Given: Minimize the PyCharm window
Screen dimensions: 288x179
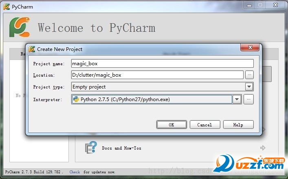Looking at the screenshot, I should tap(249, 5).
